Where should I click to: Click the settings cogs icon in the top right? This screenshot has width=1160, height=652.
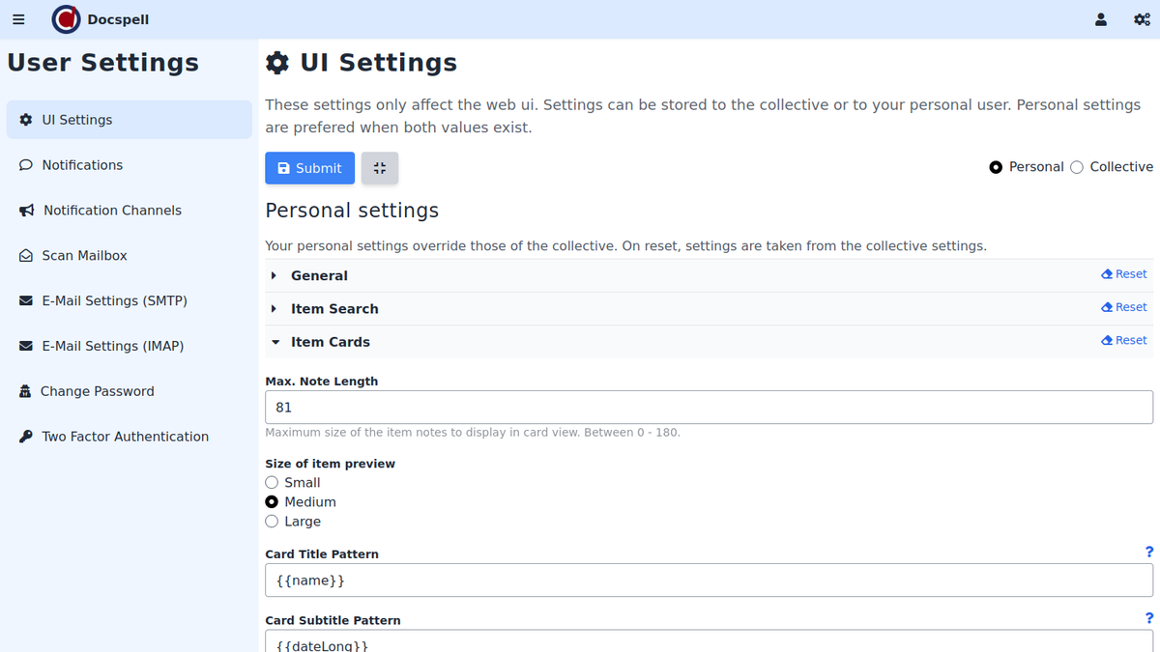coord(1142,19)
